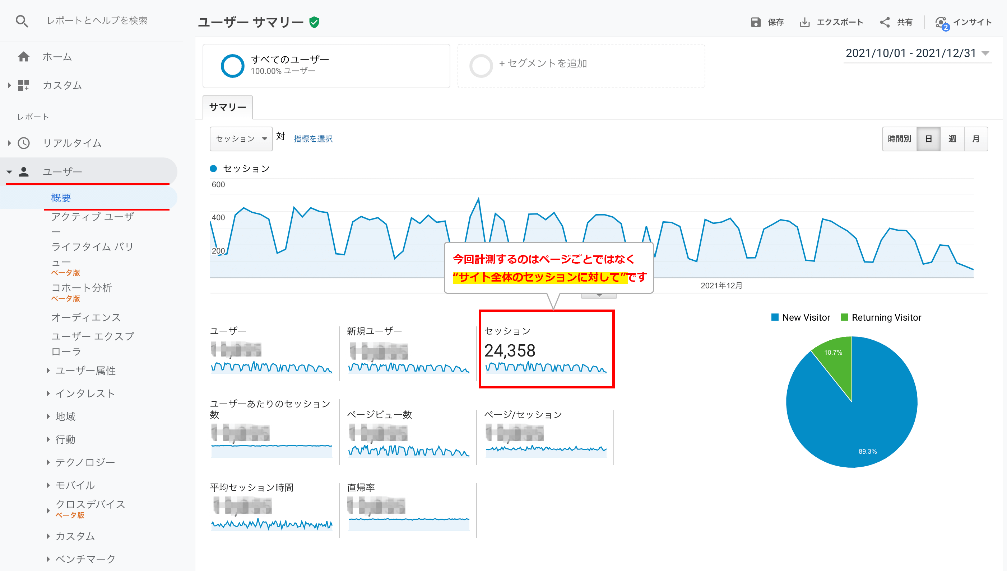1007x571 pixels.
Task: Click the 保存 button
Action: [767, 22]
